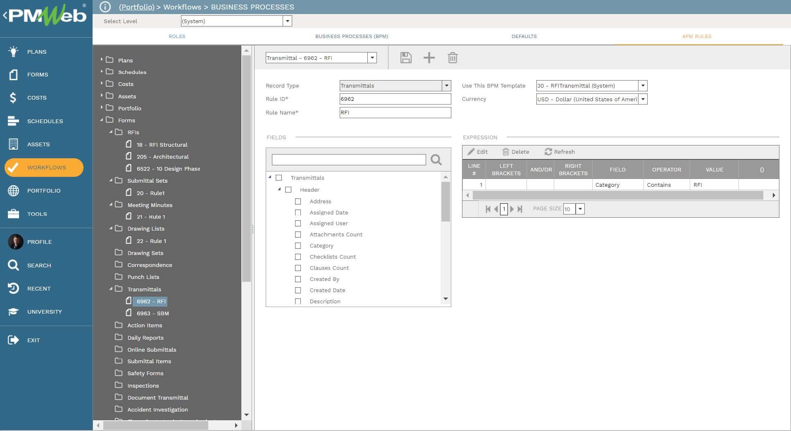Select the Workflows checkmark button
This screenshot has height=431, width=791.
(x=44, y=167)
